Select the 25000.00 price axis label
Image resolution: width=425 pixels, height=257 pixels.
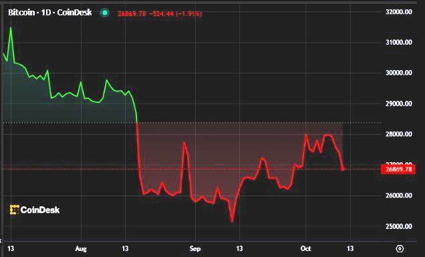[399, 226]
